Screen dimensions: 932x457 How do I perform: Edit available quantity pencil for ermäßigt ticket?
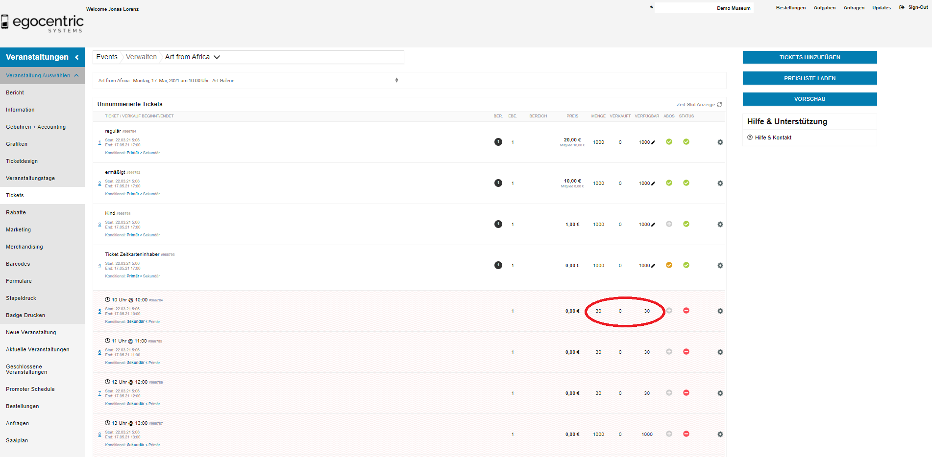point(653,183)
